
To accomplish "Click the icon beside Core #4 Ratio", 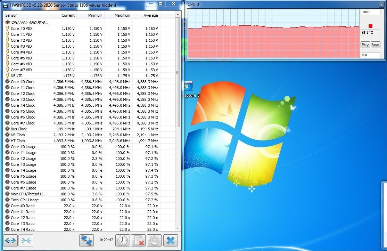I will point(7,229).
